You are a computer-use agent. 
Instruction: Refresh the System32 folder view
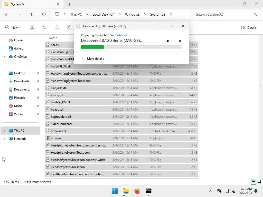coord(44,14)
